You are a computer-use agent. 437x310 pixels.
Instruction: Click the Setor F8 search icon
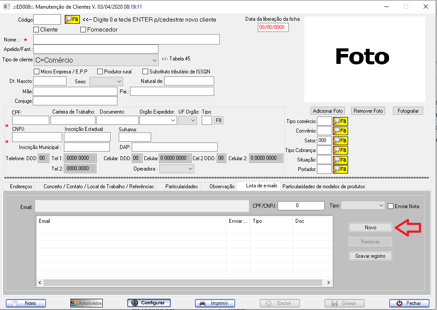[x=340, y=140]
